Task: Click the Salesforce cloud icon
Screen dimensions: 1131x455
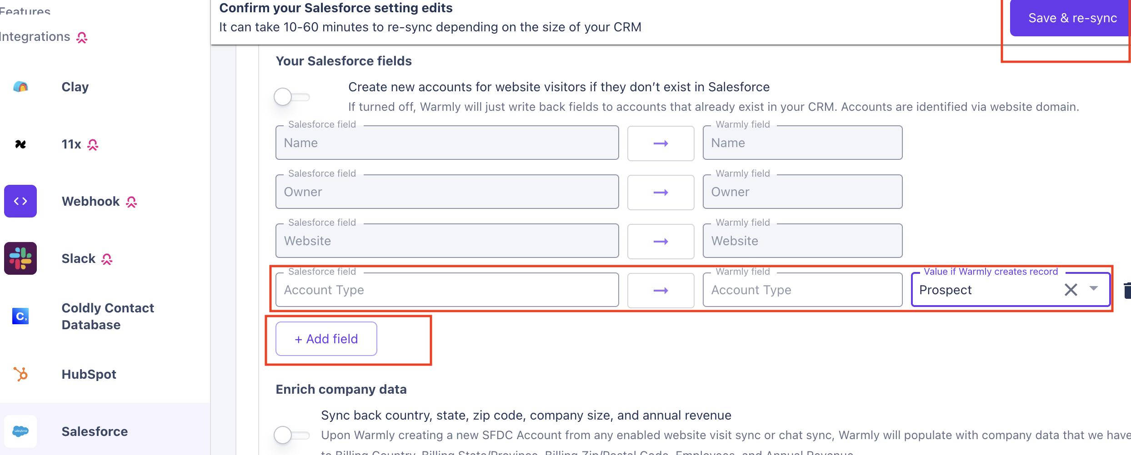Action: (x=20, y=431)
